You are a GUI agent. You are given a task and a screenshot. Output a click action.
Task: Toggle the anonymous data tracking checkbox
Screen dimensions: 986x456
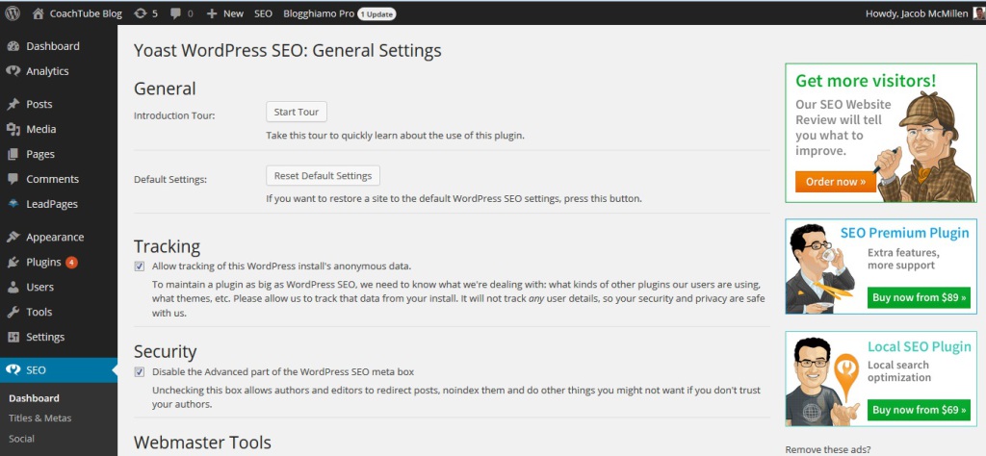[x=140, y=266]
